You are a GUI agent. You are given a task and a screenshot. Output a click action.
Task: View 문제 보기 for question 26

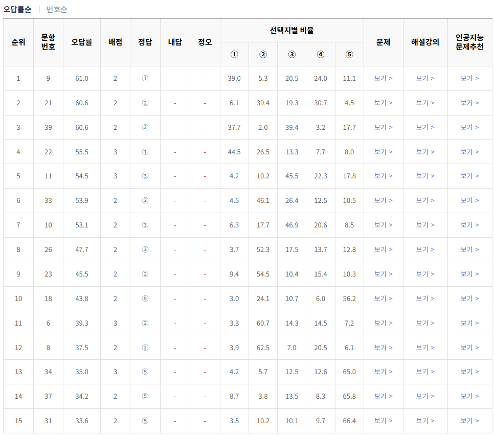[382, 249]
